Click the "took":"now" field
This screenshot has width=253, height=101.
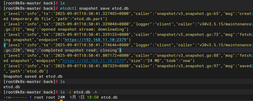[x=177, y=61]
